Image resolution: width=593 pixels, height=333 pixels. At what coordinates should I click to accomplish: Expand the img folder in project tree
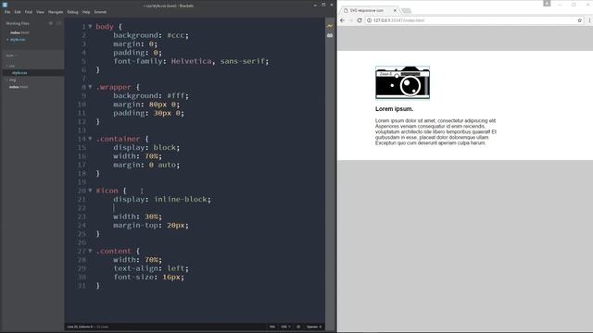coord(10,80)
